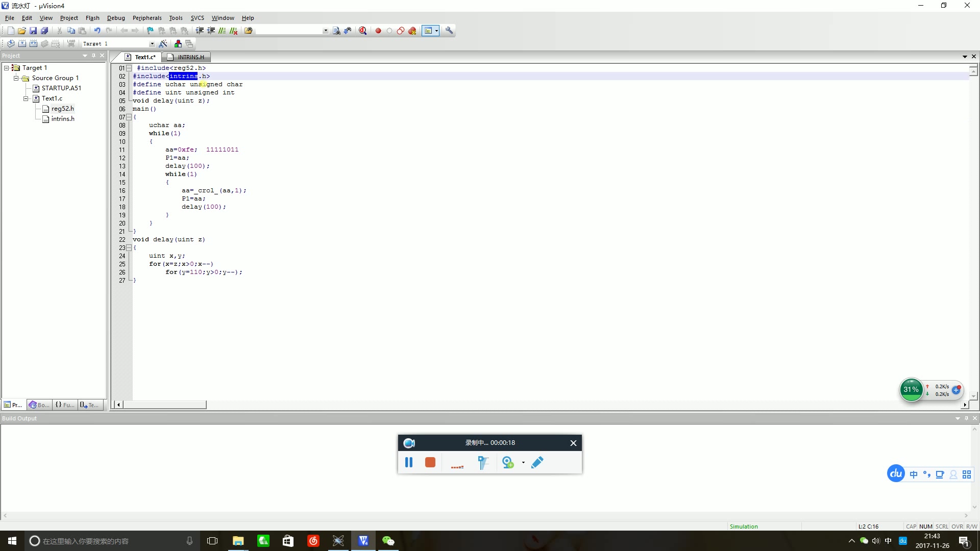Undo last edit
Screen dimensions: 980x551
point(97,31)
